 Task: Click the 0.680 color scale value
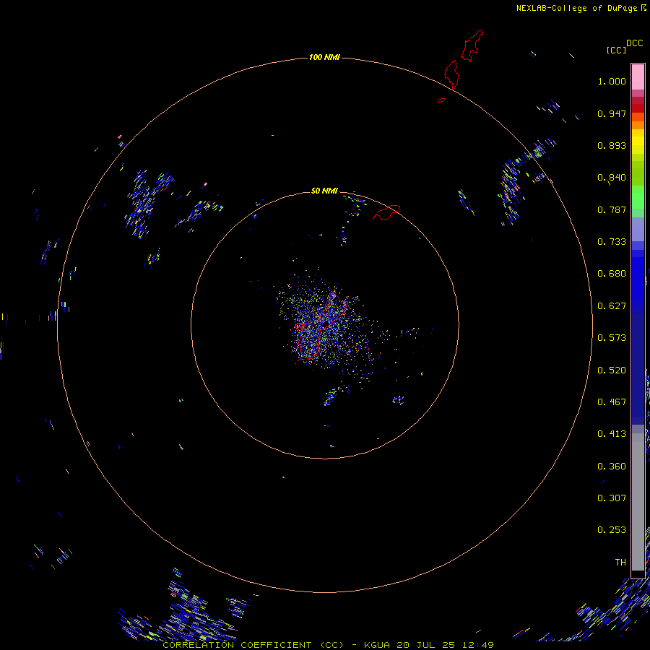coord(612,274)
